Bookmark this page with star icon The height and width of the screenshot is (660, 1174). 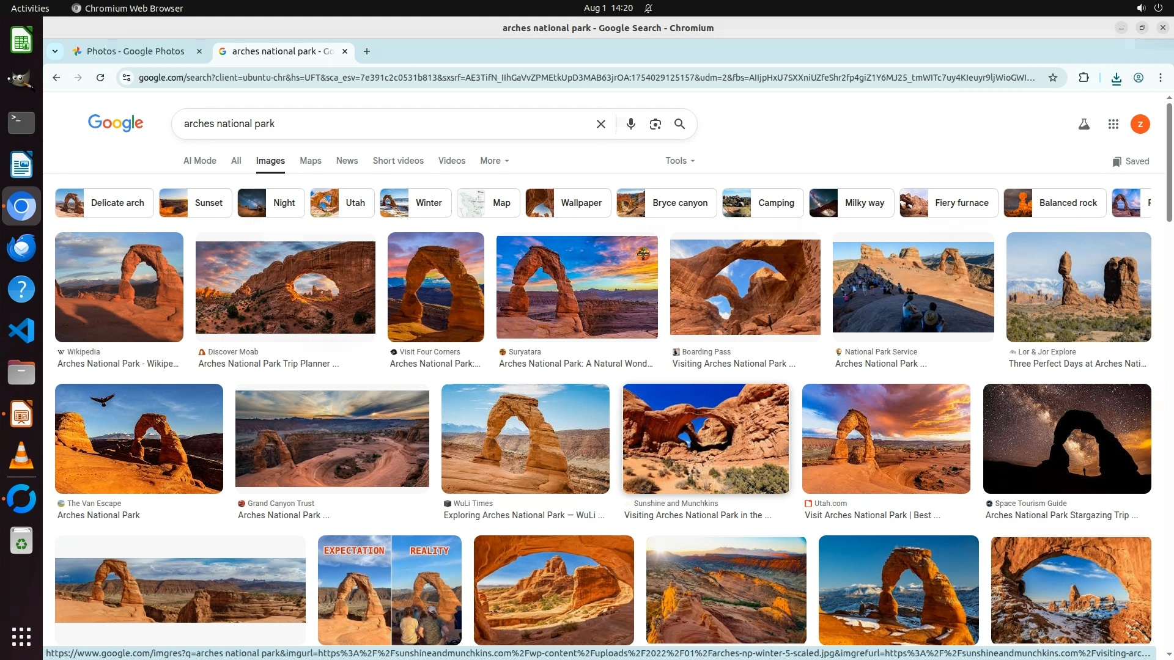click(1052, 78)
